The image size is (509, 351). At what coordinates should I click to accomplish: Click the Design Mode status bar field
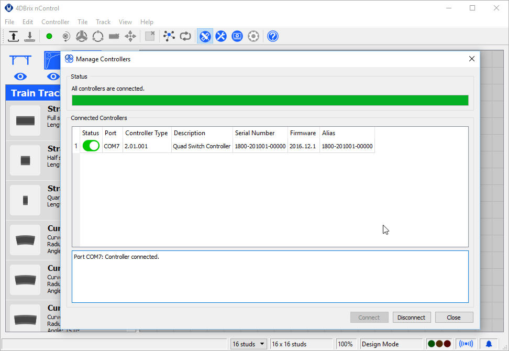point(391,344)
